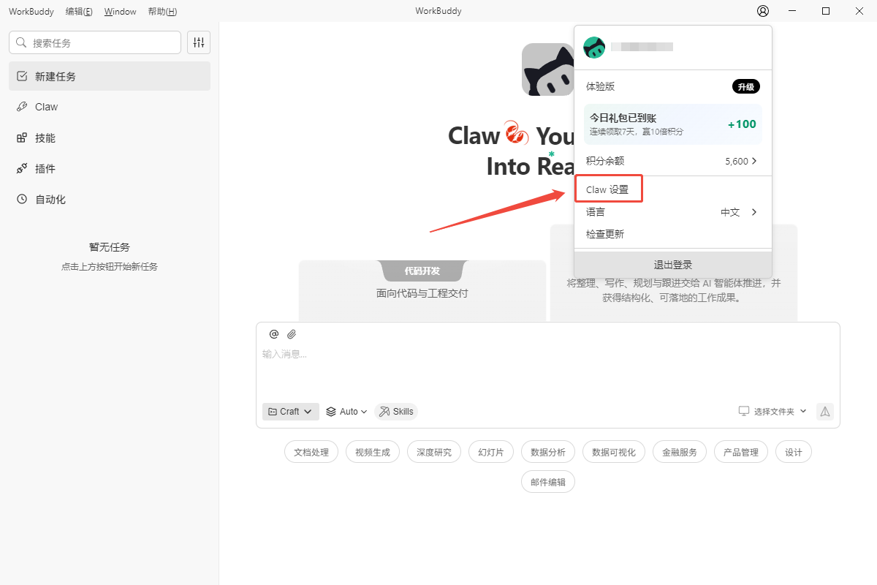This screenshot has width=877, height=585.
Task: Choose the 数据分析 suggestion chip
Action: (x=548, y=452)
